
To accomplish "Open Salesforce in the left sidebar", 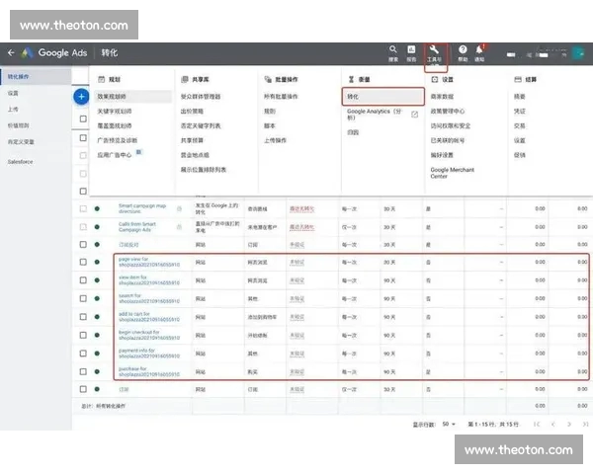I will pyautogui.click(x=20, y=161).
